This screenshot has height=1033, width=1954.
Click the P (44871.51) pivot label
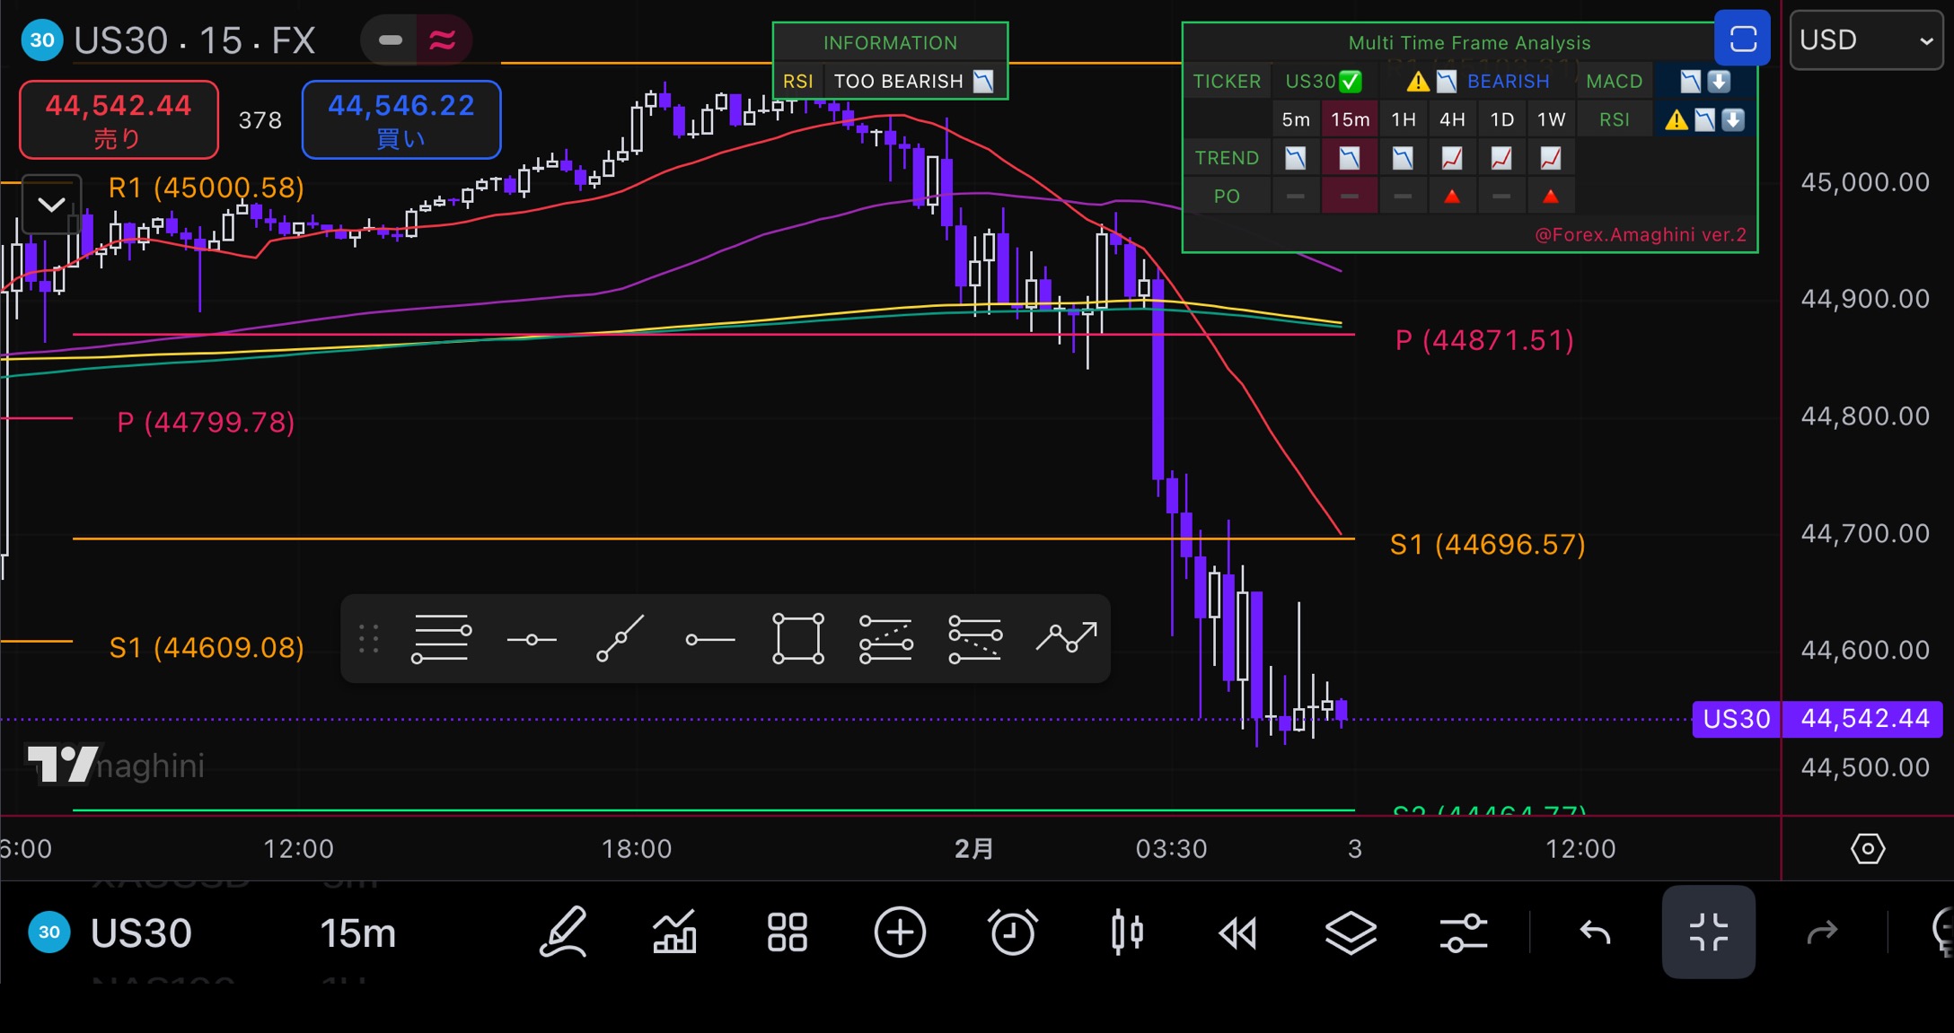click(1484, 340)
